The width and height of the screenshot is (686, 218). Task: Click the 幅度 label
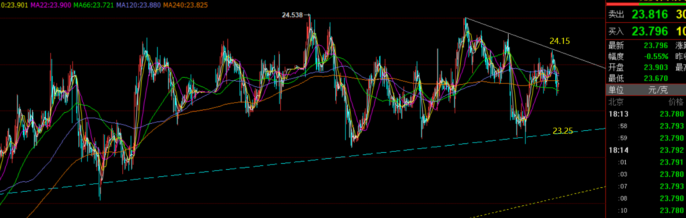point(616,57)
